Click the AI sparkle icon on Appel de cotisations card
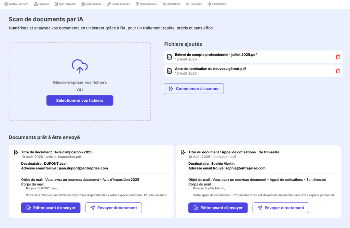The height and width of the screenshot is (228, 350). tap(183, 152)
